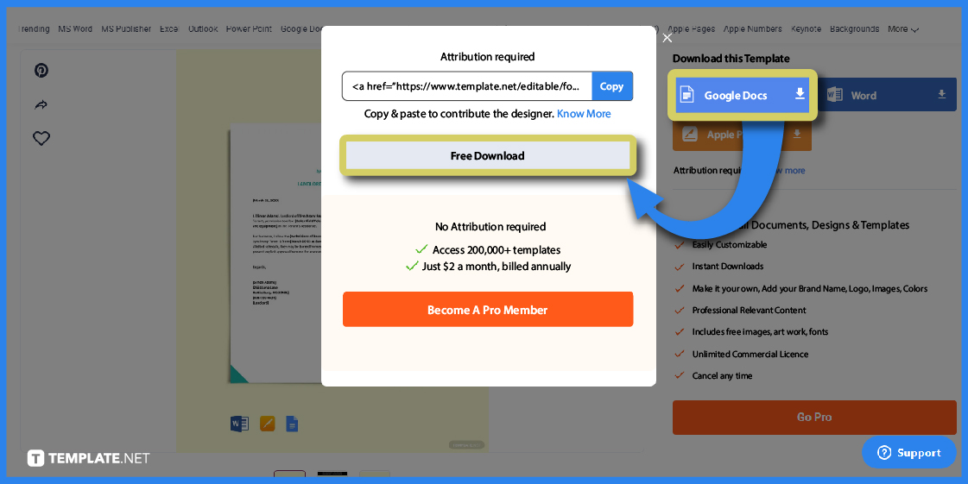This screenshot has height=484, width=968.
Task: Open the Excel nav item
Action: 169,29
